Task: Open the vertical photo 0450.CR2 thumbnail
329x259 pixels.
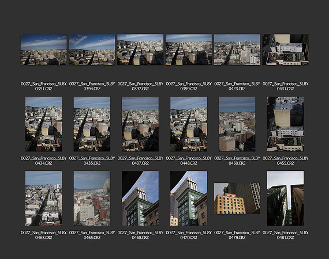Action: (237, 124)
